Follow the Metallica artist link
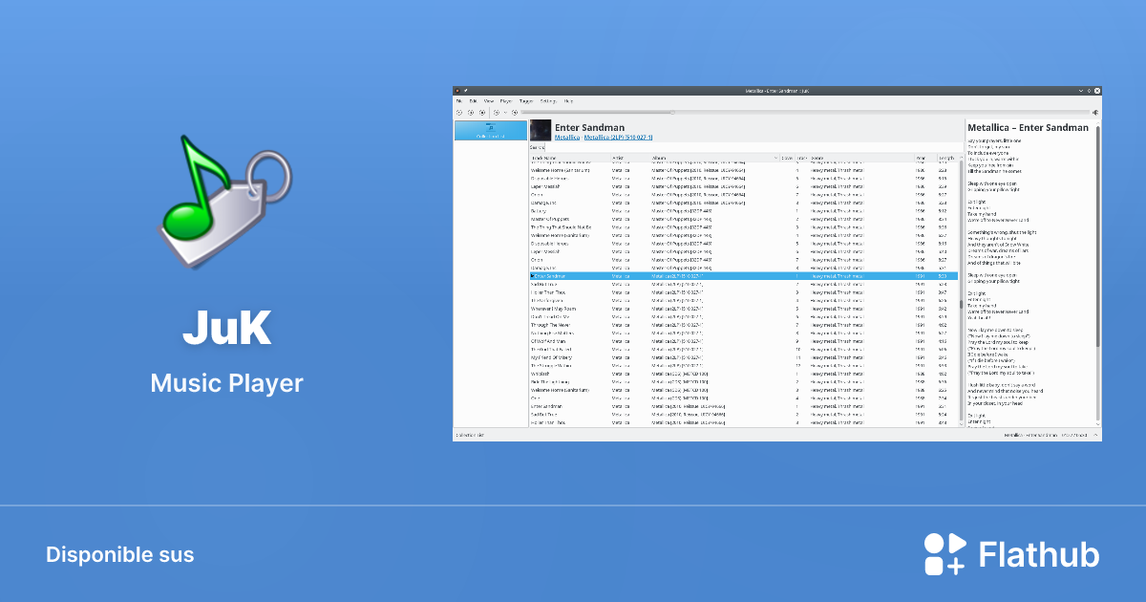 [x=567, y=138]
